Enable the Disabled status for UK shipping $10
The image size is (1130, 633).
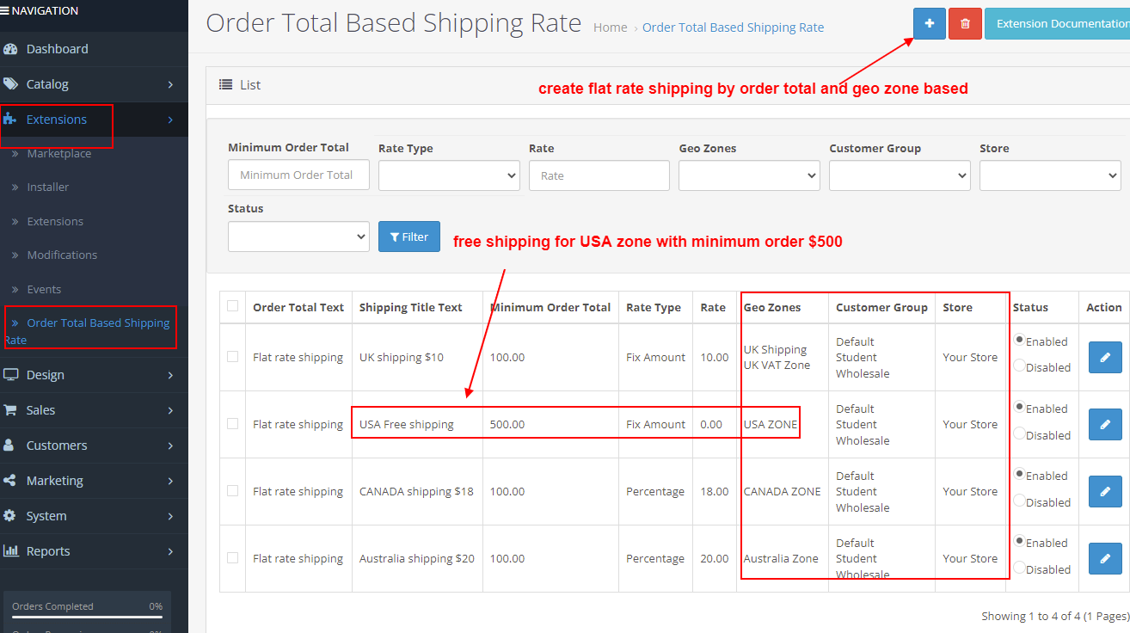pyautogui.click(x=1020, y=367)
